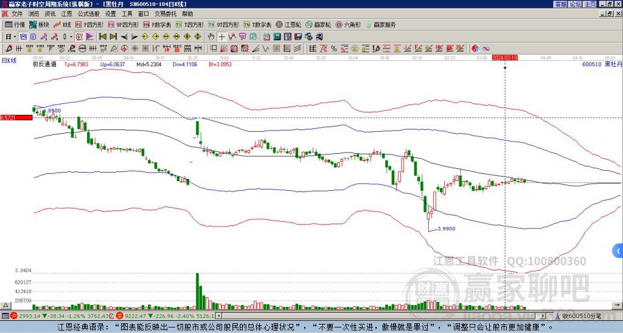The height and width of the screenshot is (333, 623).
Task: Open the 行情 market quotes view
Action: [15, 24]
